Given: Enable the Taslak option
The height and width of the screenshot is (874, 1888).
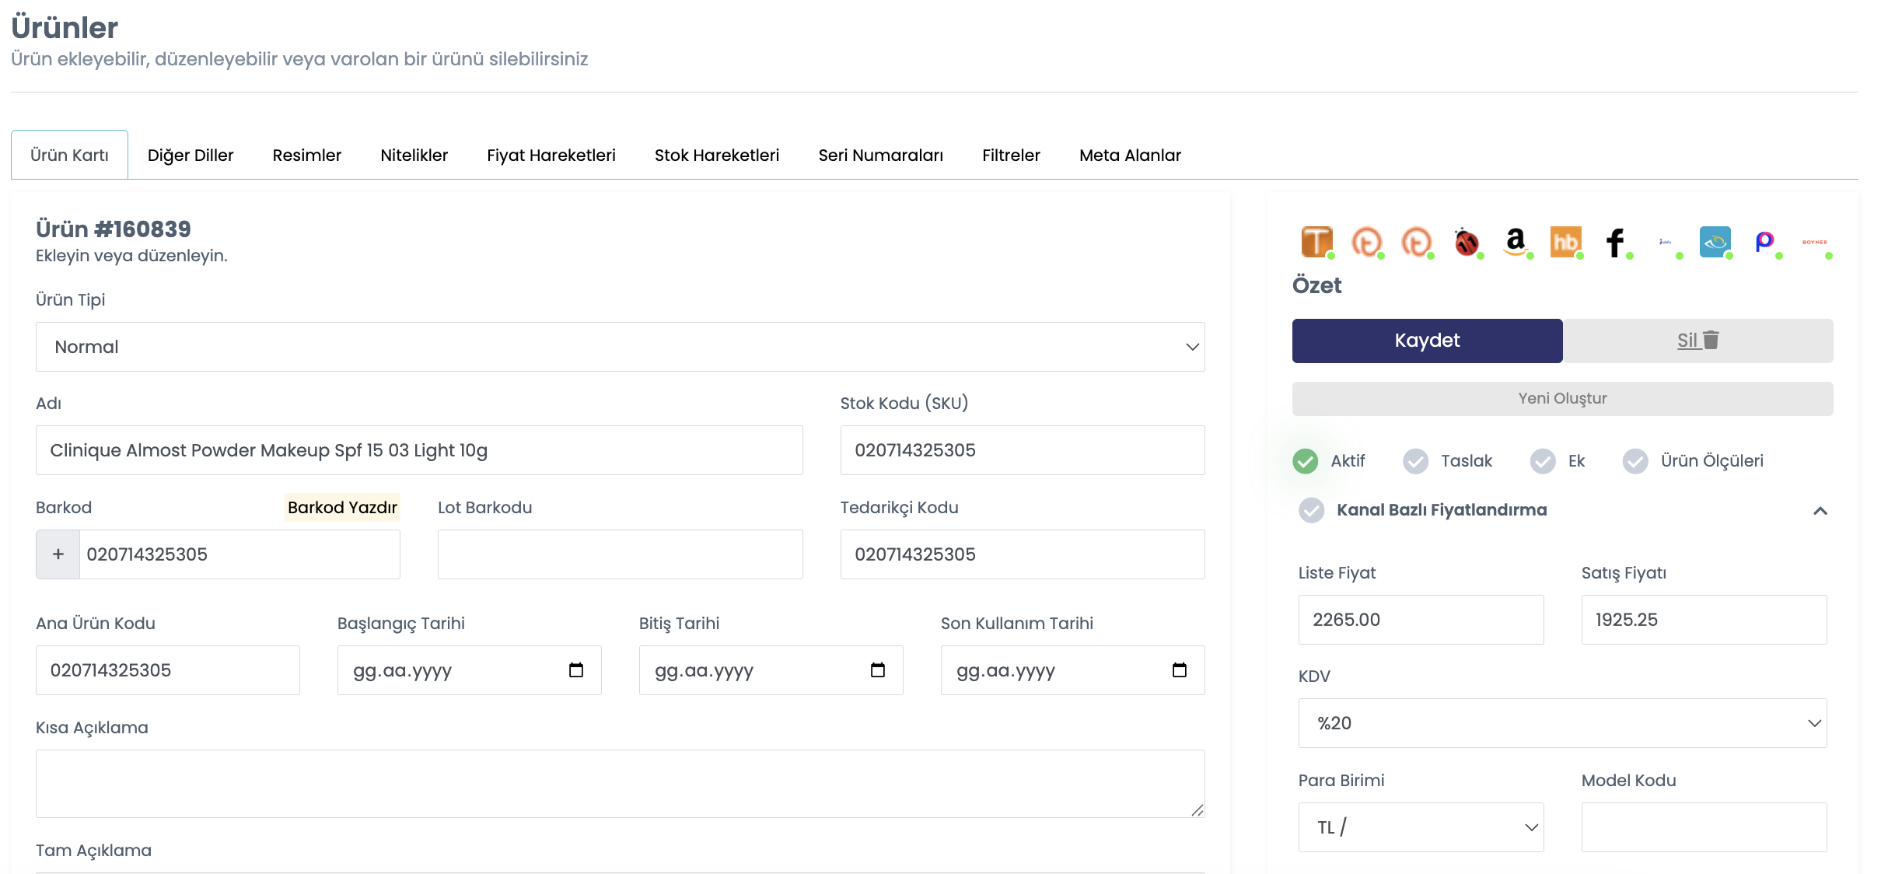Looking at the screenshot, I should tap(1416, 461).
